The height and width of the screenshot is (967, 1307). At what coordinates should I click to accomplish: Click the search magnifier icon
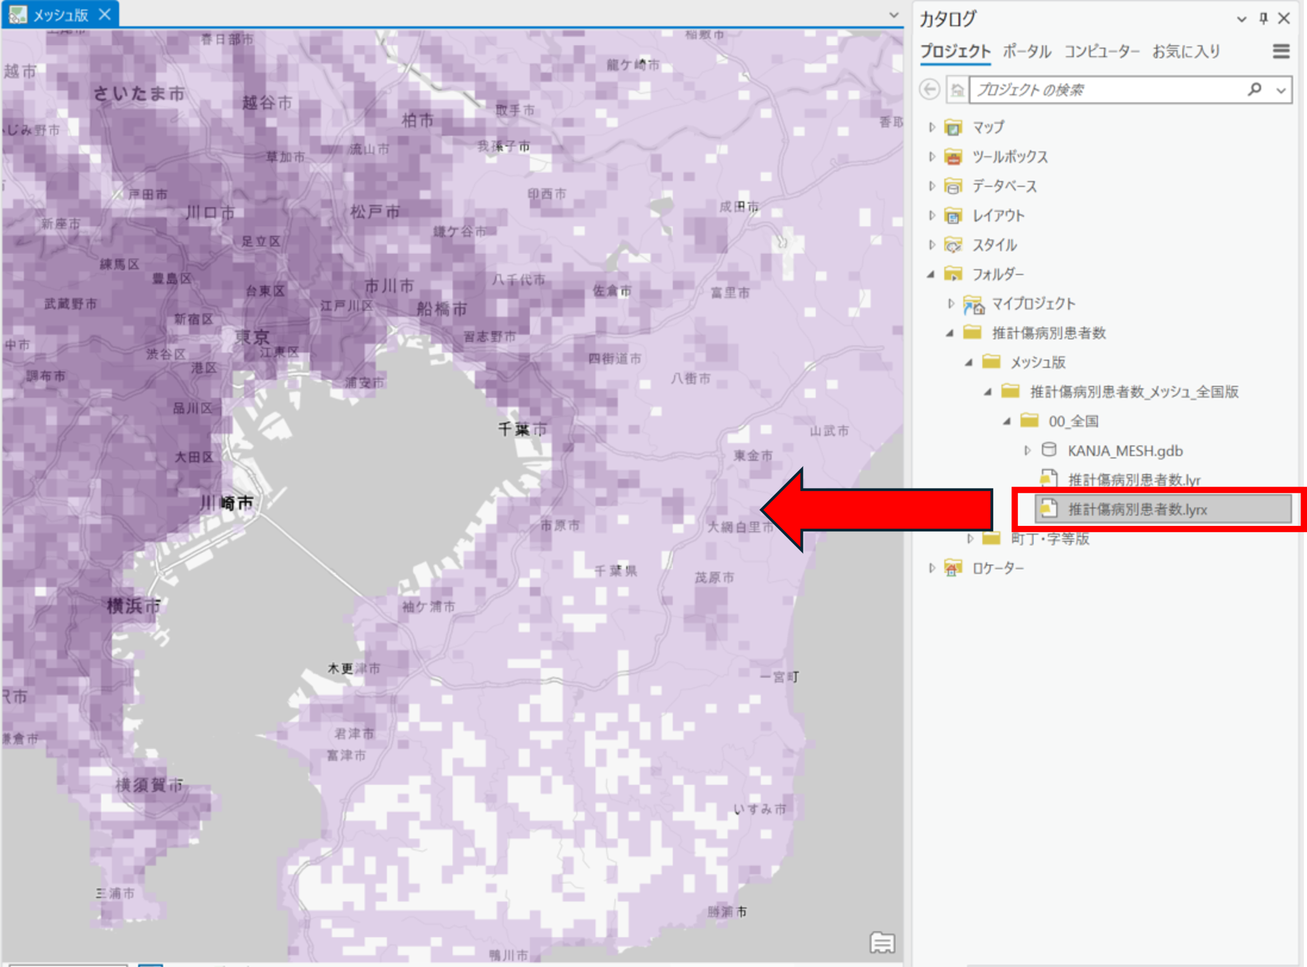(x=1254, y=89)
